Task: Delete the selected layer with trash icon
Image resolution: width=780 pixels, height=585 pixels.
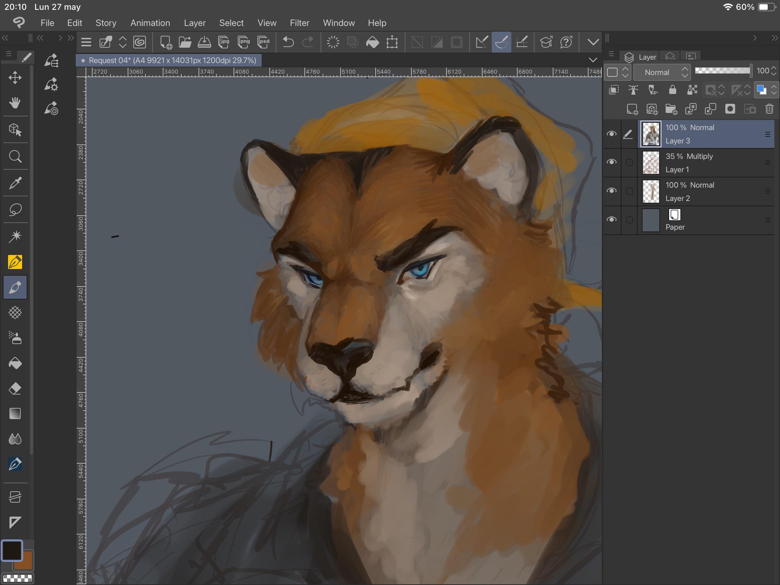Action: (x=769, y=109)
